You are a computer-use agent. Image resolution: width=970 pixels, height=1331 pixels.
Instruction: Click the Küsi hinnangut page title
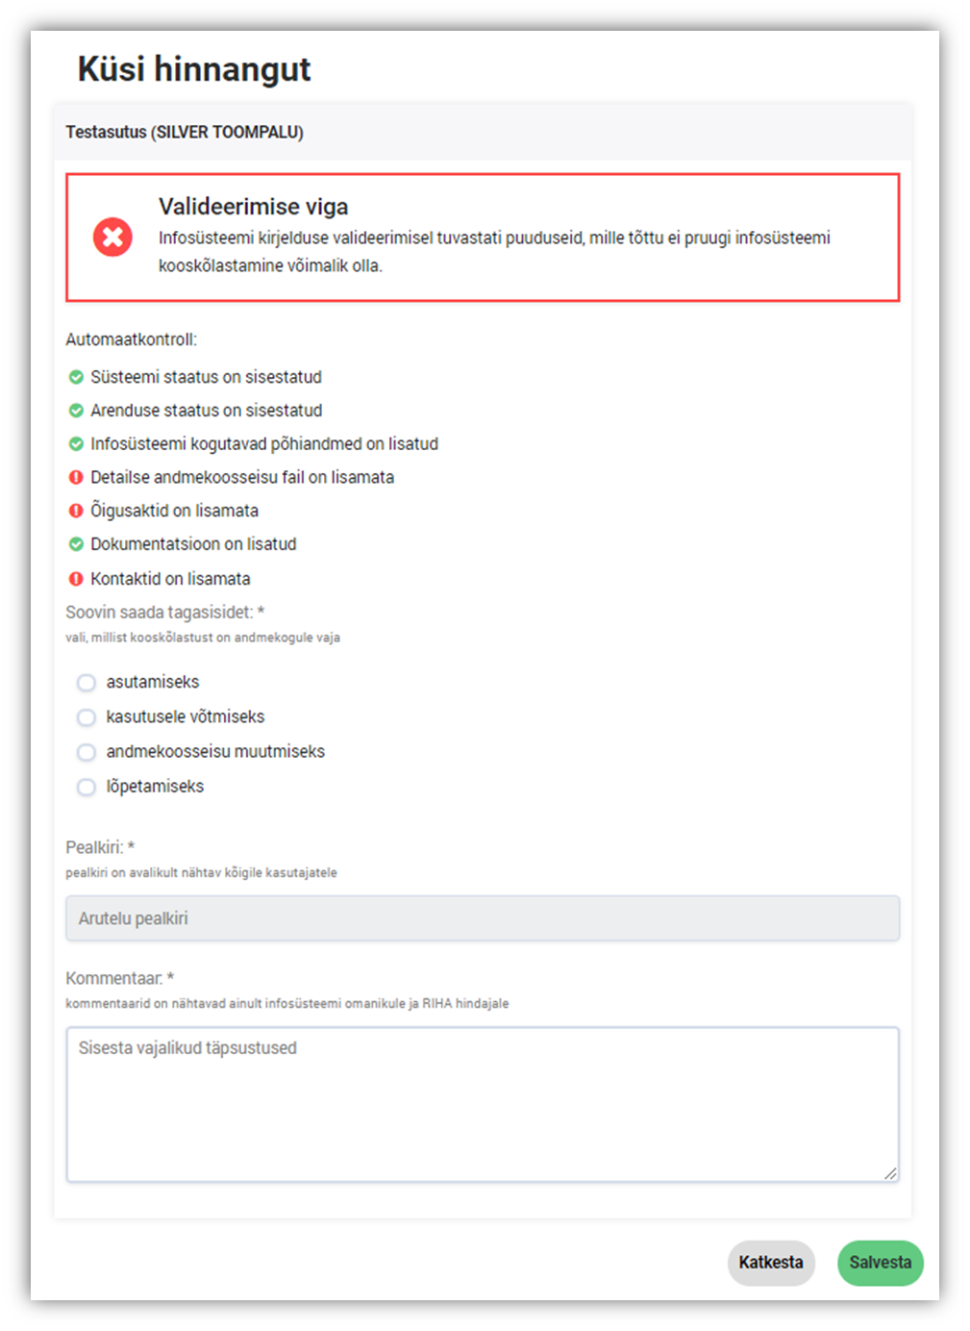[x=194, y=69]
